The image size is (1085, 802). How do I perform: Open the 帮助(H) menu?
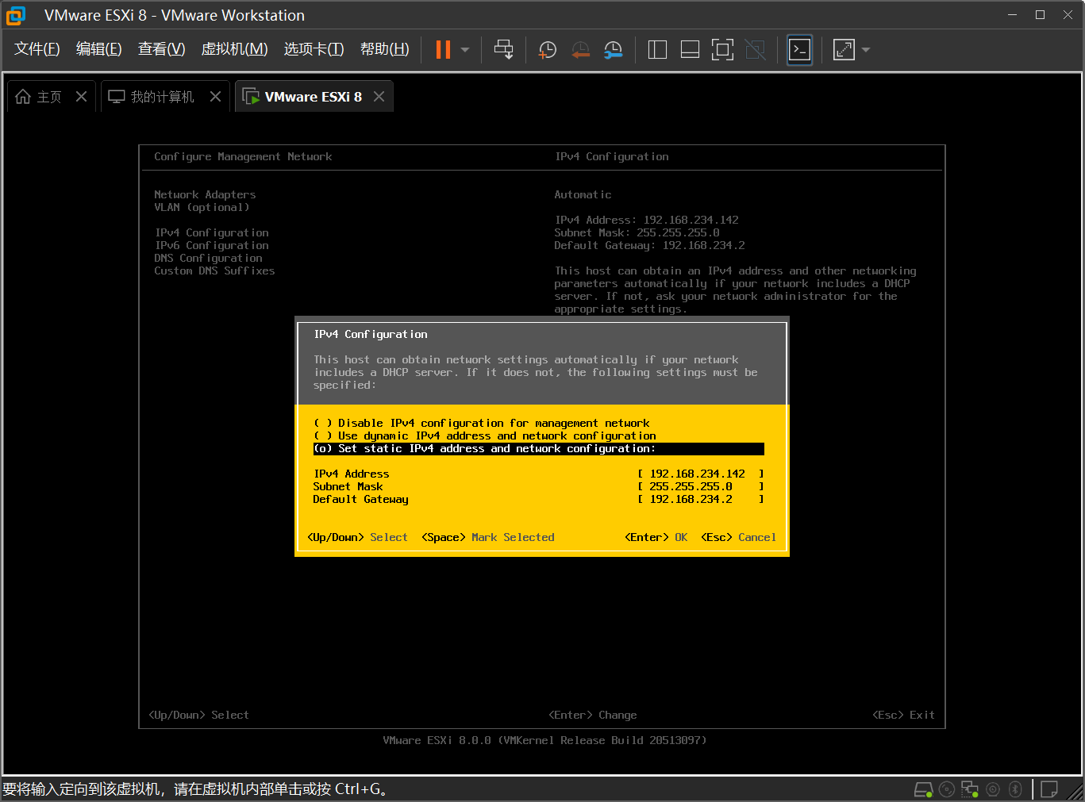pos(385,49)
